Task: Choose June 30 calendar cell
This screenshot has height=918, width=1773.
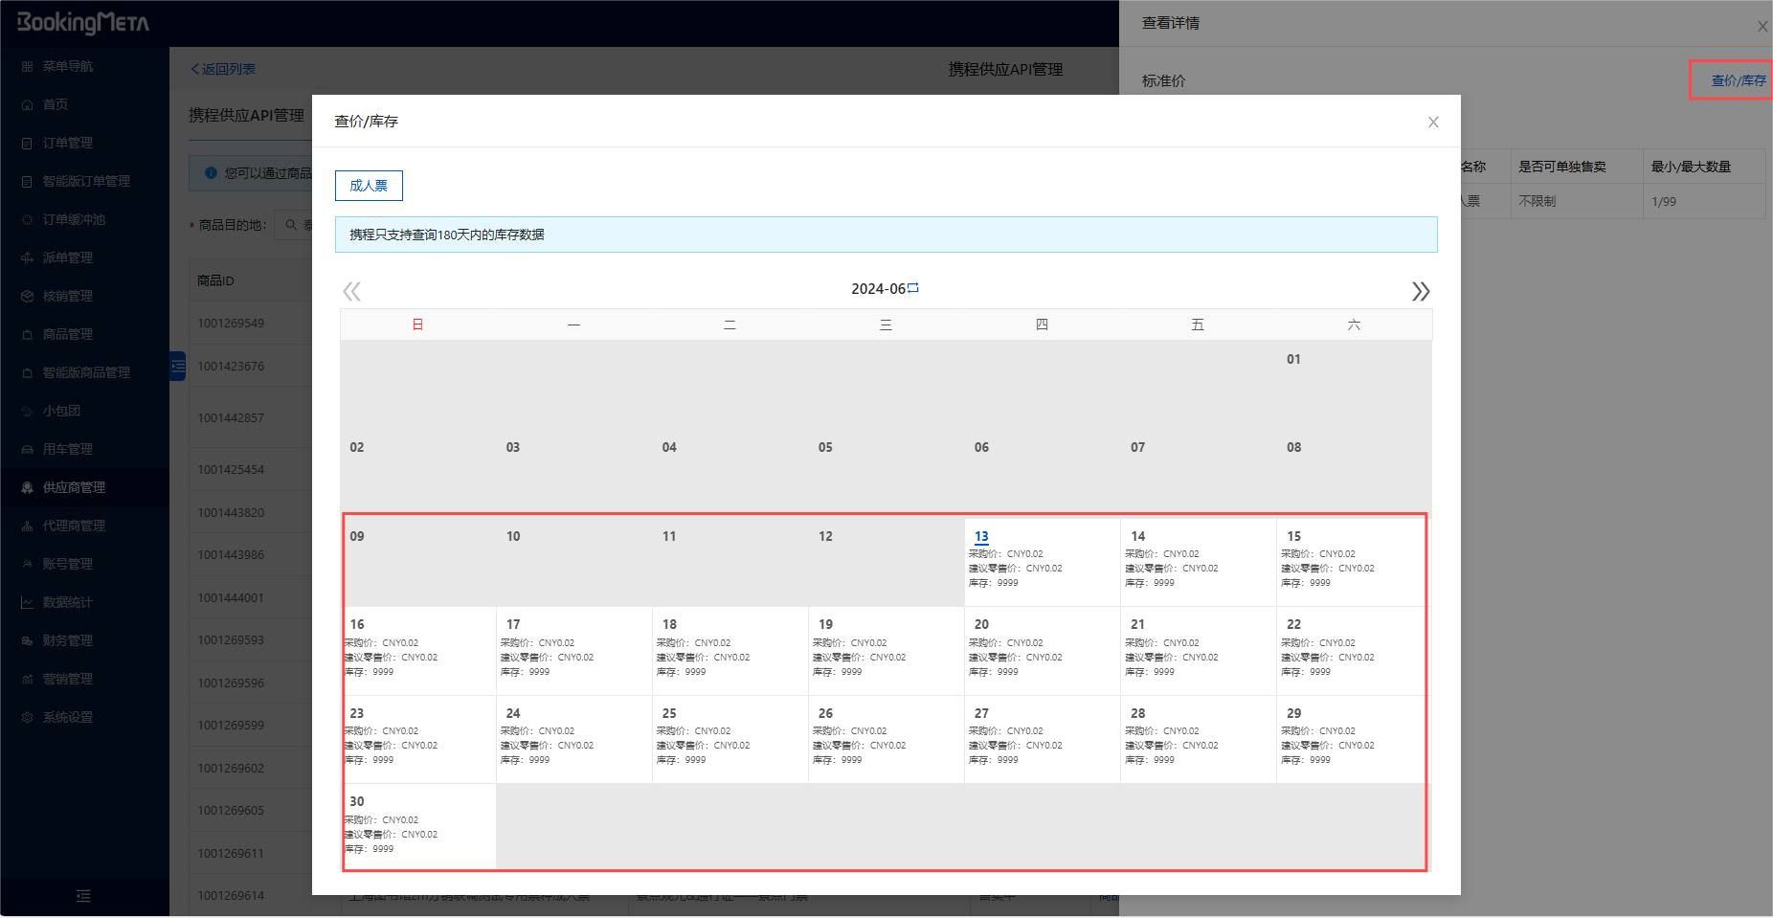Action: click(x=419, y=826)
